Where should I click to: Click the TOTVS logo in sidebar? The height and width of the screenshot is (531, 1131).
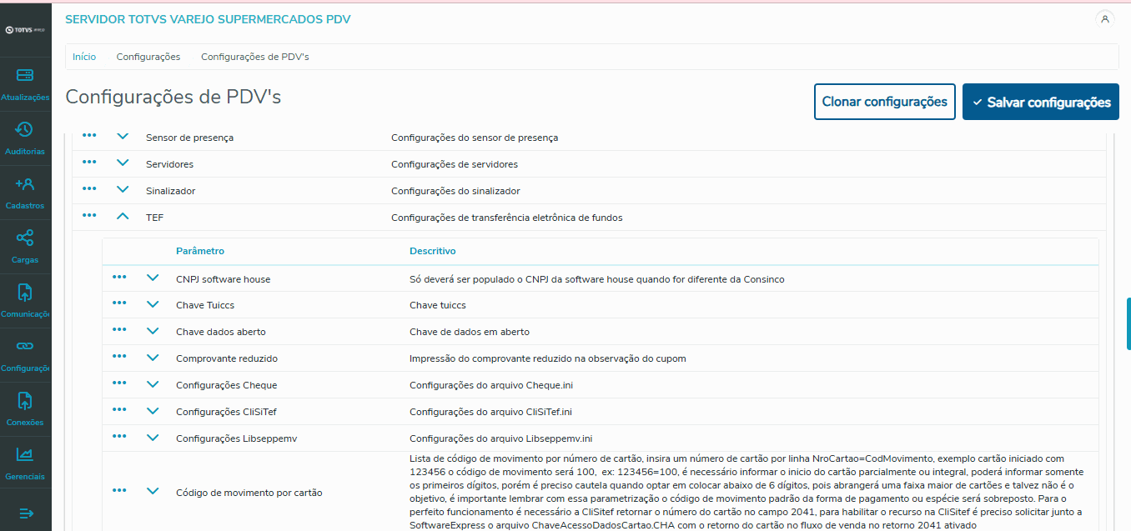click(25, 30)
